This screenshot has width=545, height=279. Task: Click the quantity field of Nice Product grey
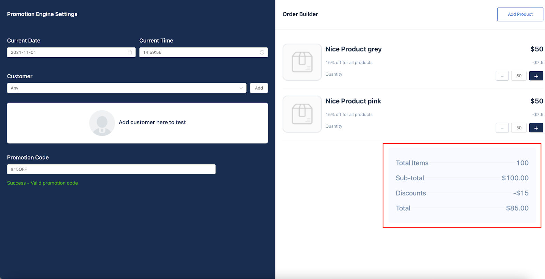[x=519, y=76]
